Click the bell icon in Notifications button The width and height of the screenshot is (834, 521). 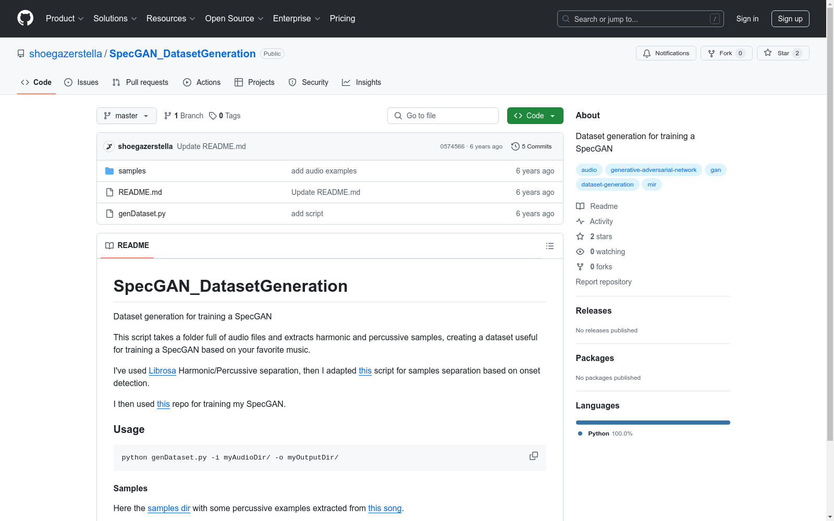coord(647,53)
